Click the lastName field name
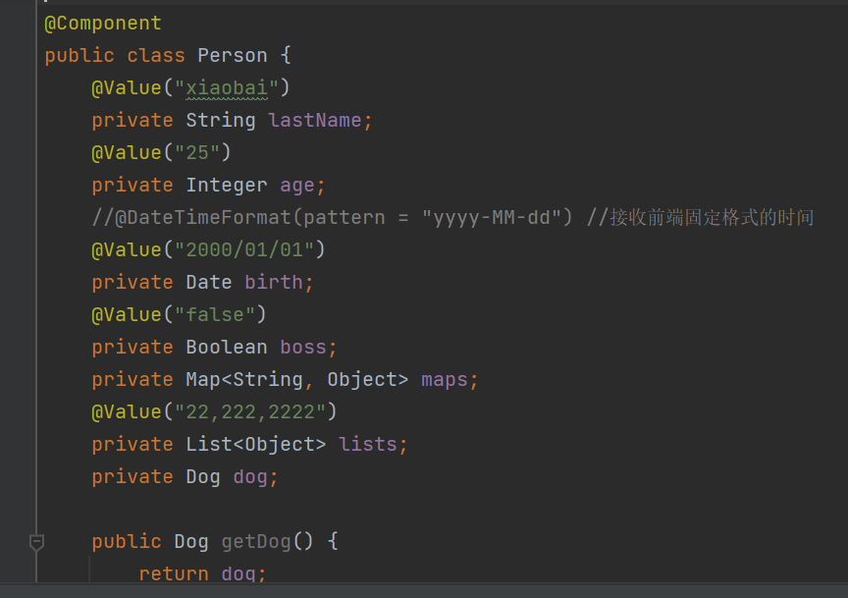 [315, 120]
